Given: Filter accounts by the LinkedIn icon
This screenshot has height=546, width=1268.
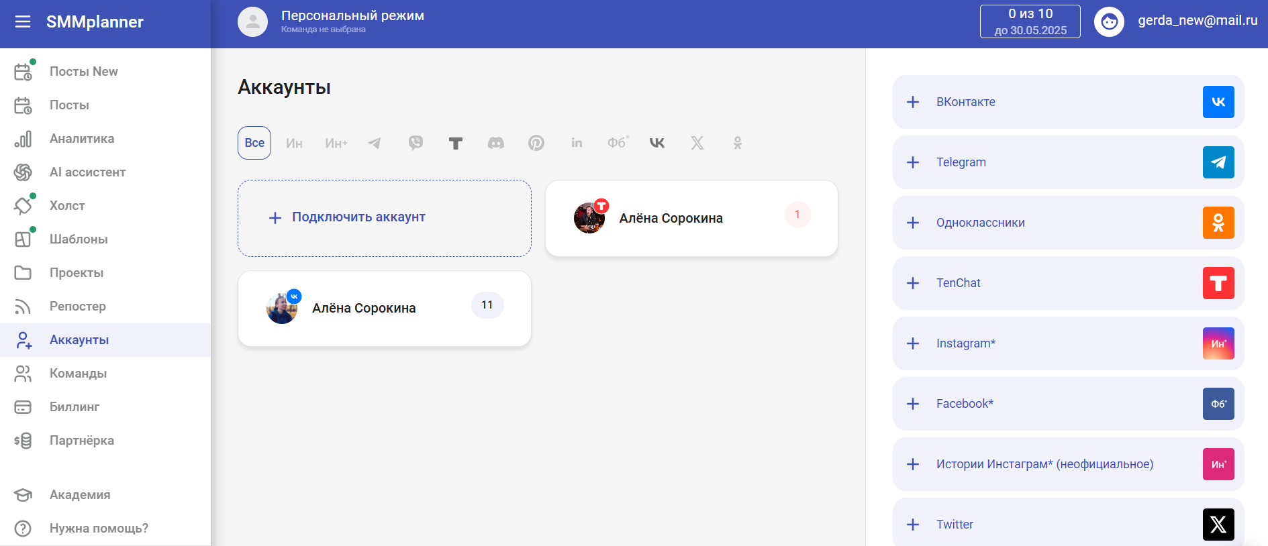Looking at the screenshot, I should coord(577,143).
